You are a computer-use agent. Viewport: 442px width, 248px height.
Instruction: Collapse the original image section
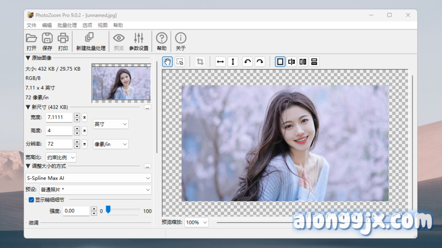(28, 58)
